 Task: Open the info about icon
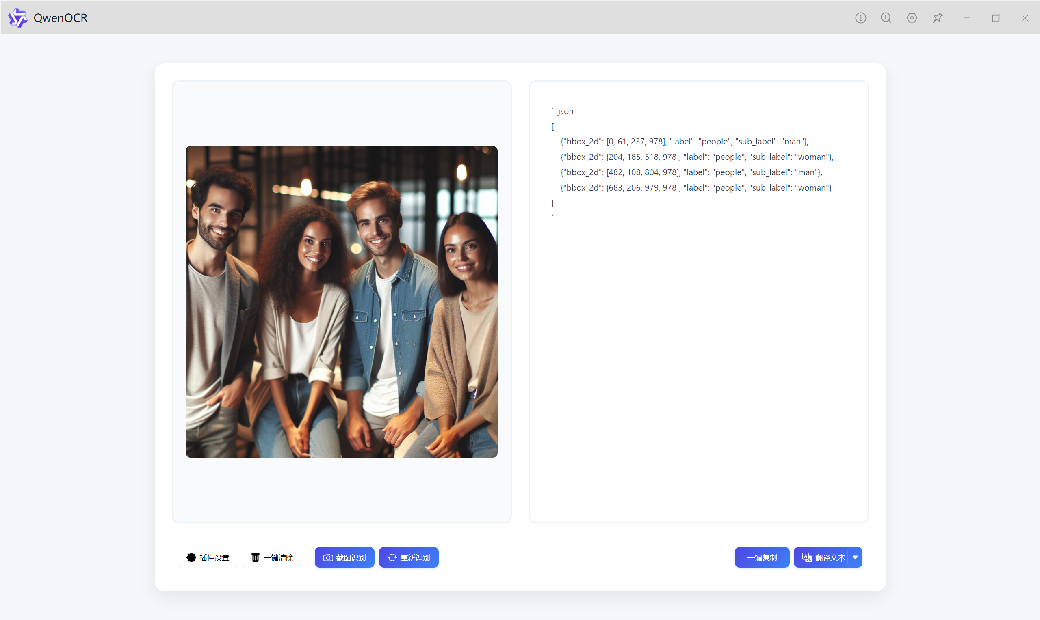click(860, 17)
